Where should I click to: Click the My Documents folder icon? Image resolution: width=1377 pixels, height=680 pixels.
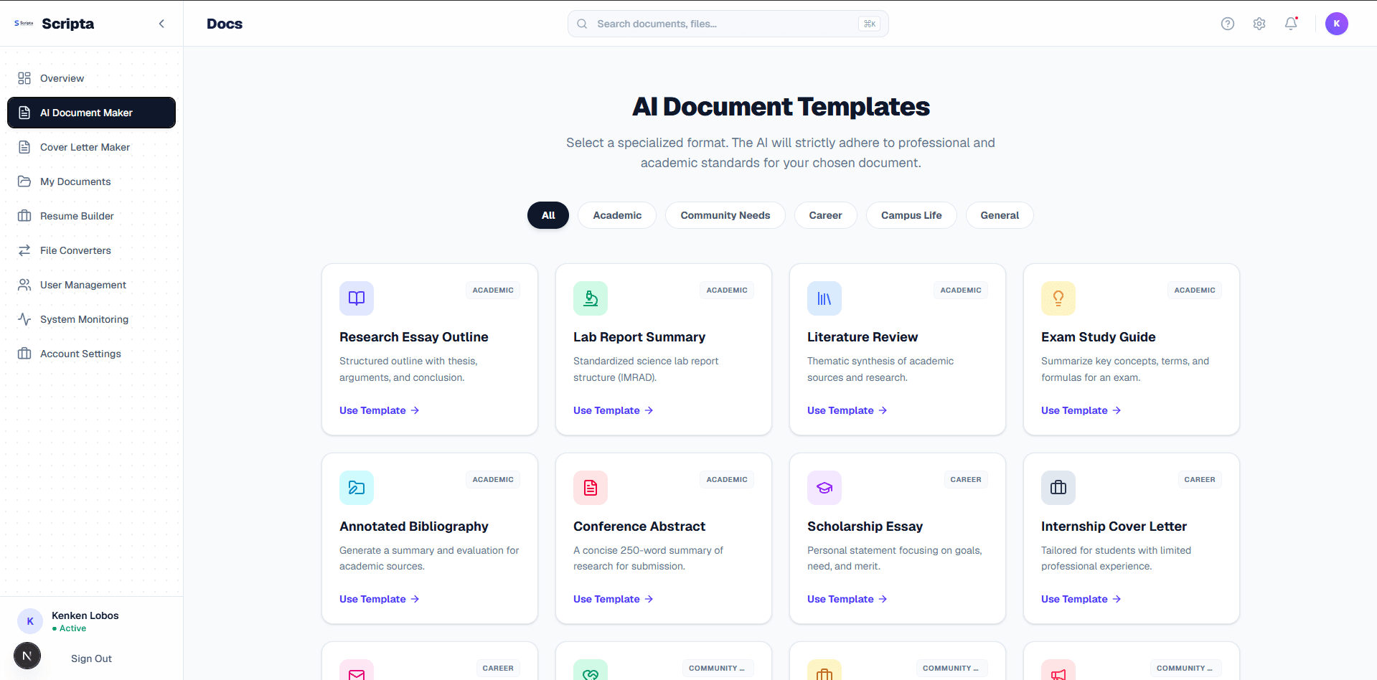(24, 181)
